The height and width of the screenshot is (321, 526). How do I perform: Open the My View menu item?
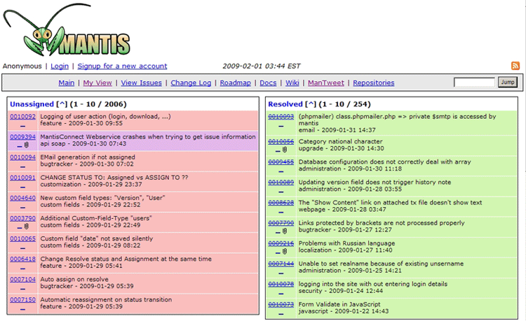97,83
